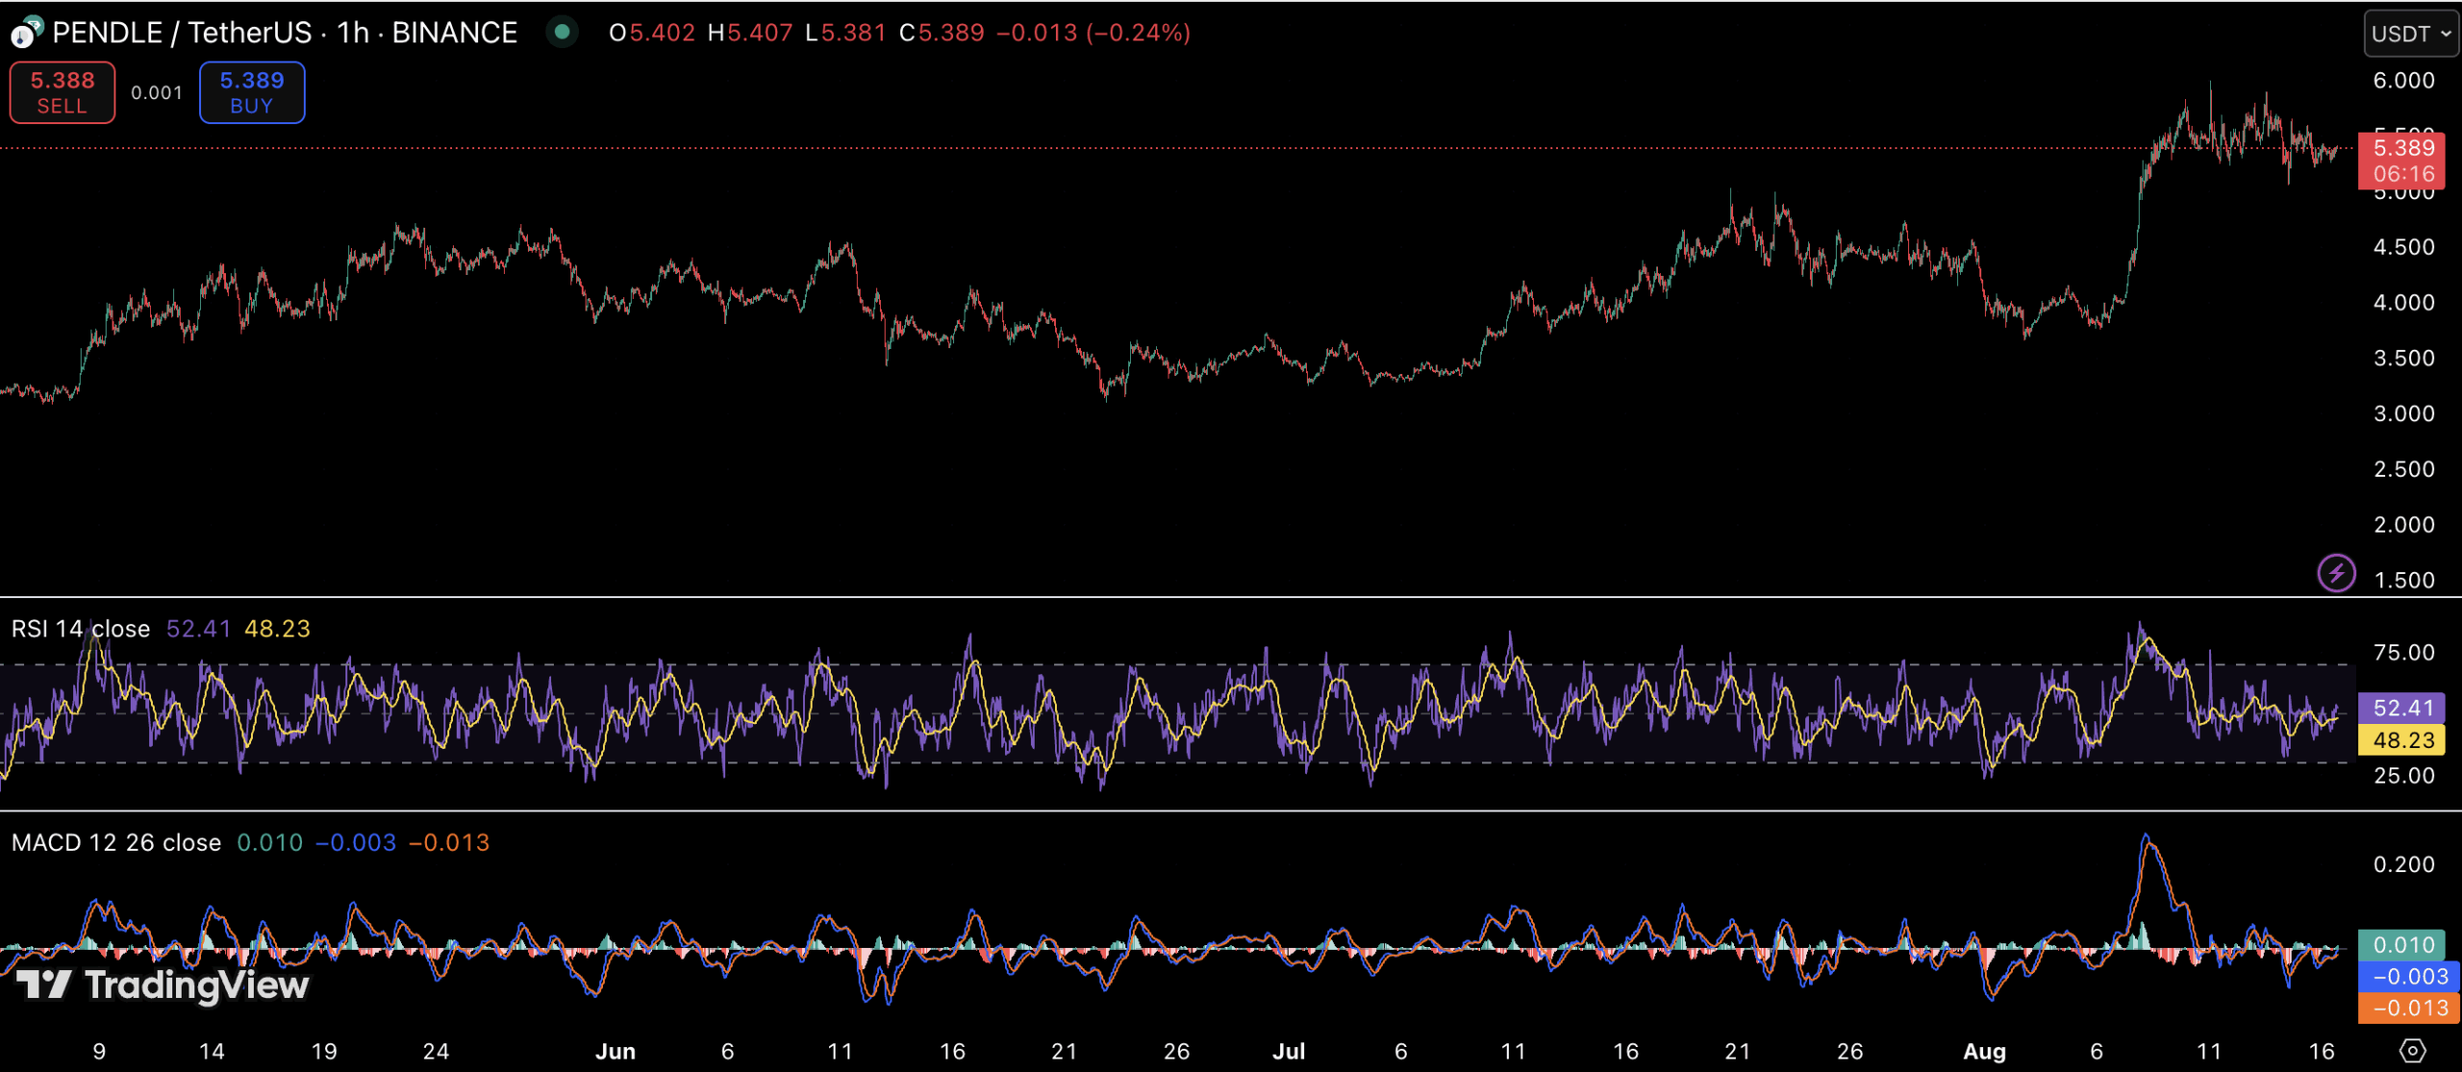The image size is (2462, 1072).
Task: Open chart settings gear icon
Action: click(2413, 1050)
